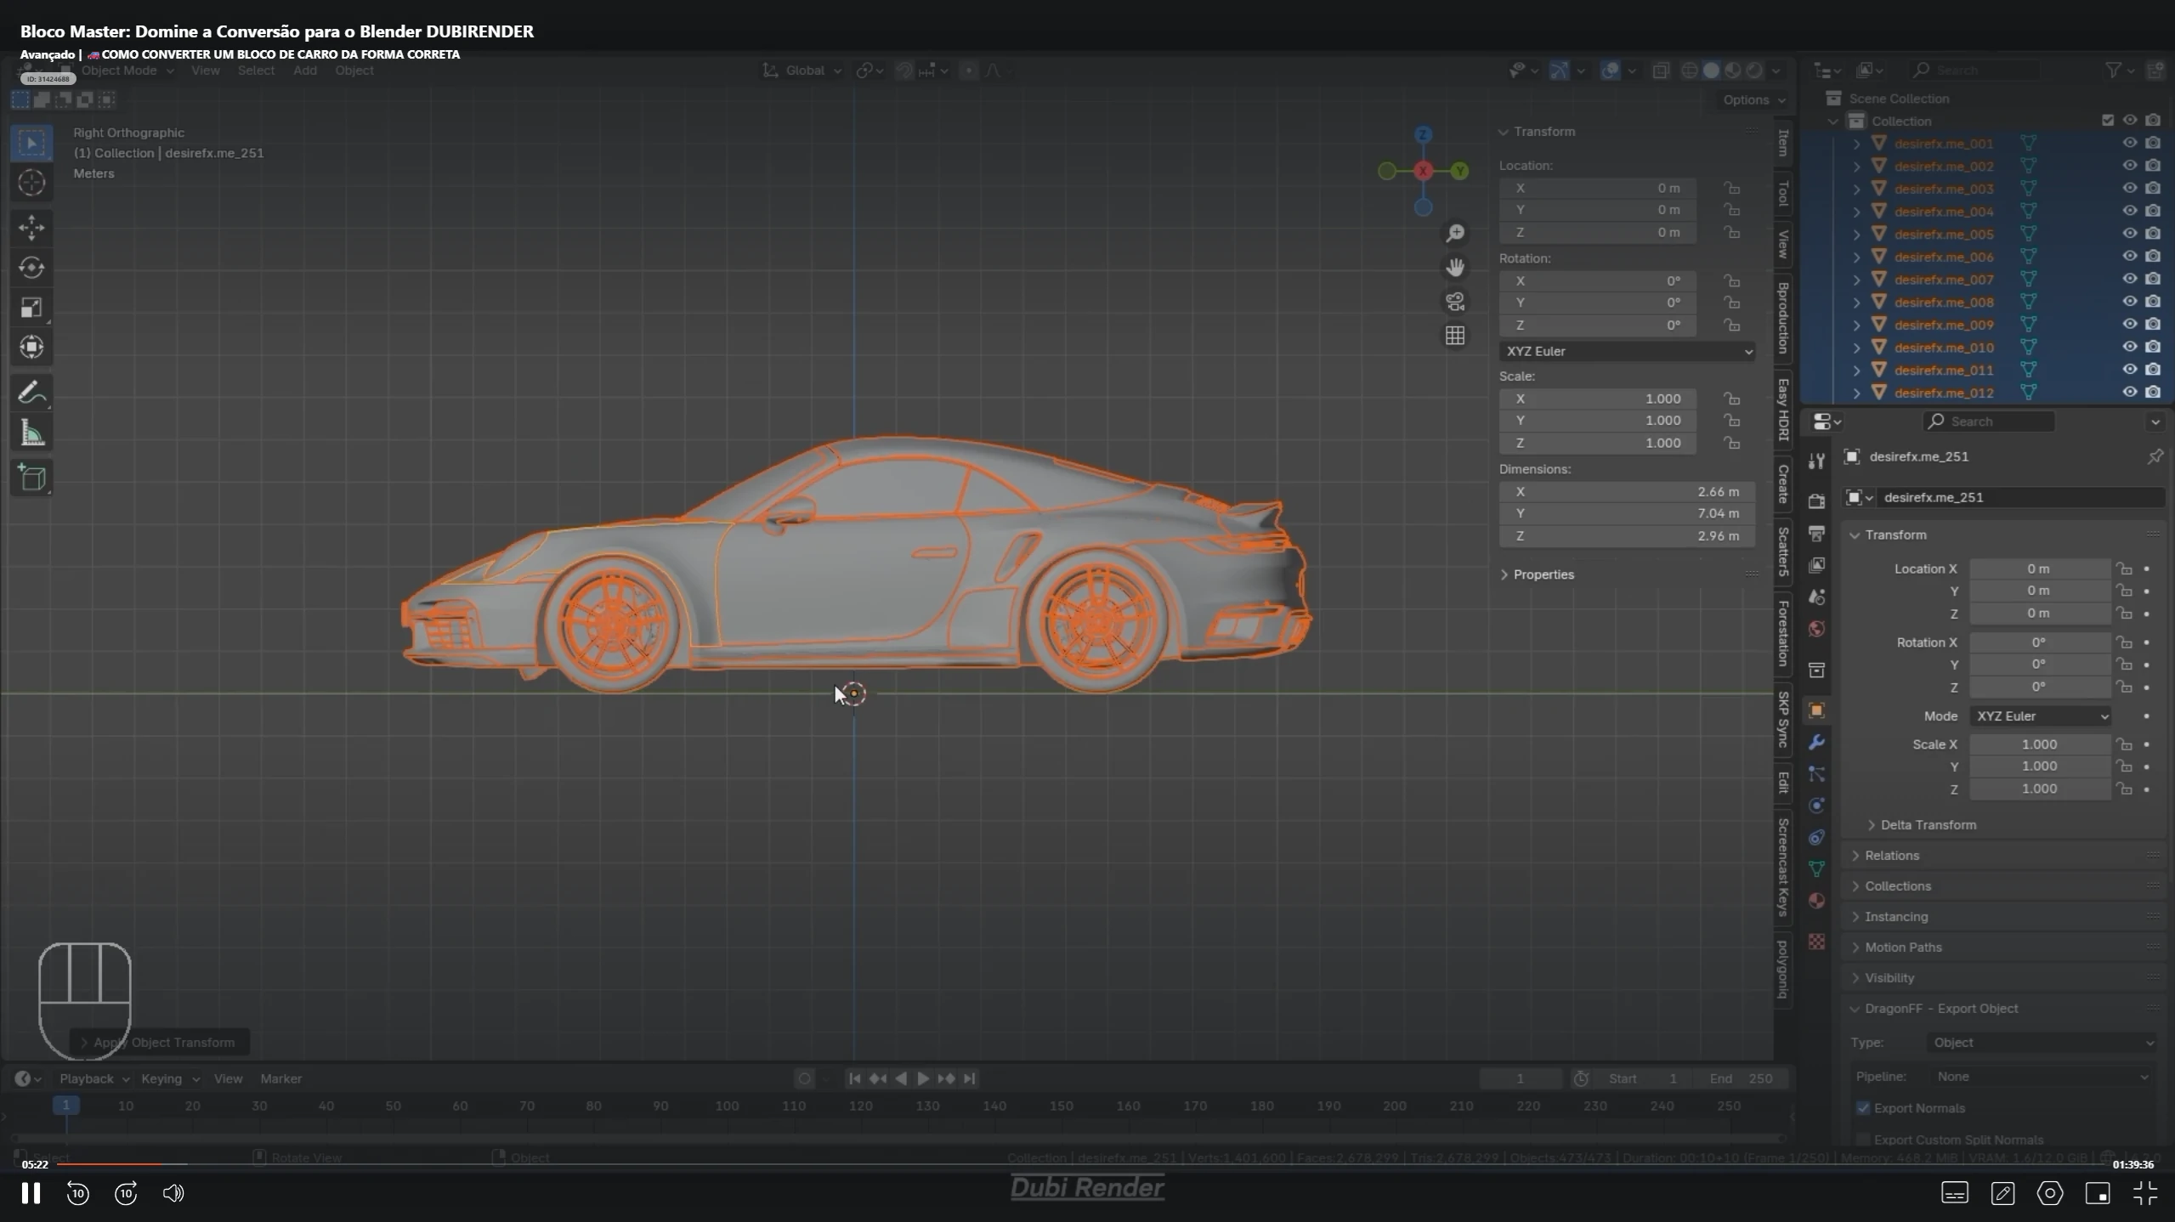Screen dimensions: 2175x1222
Task: Select the Move tool
Action: coord(31,228)
